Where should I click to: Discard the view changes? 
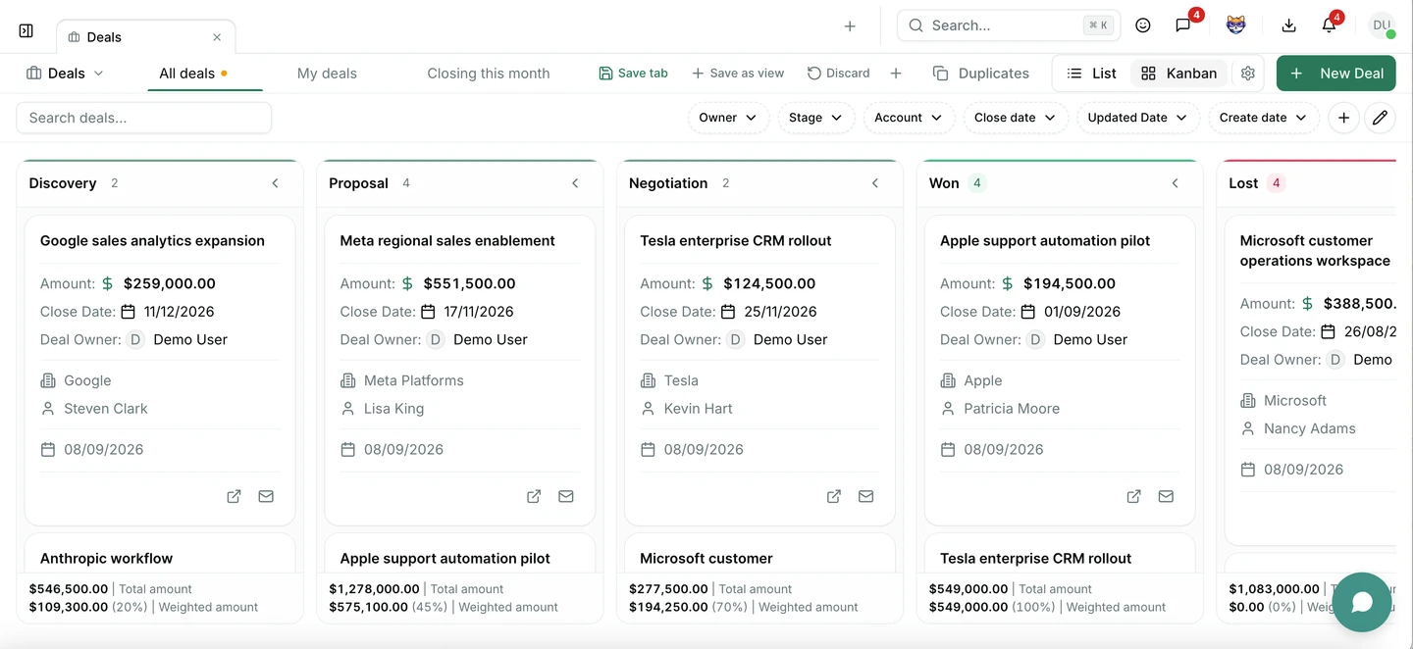[839, 74]
